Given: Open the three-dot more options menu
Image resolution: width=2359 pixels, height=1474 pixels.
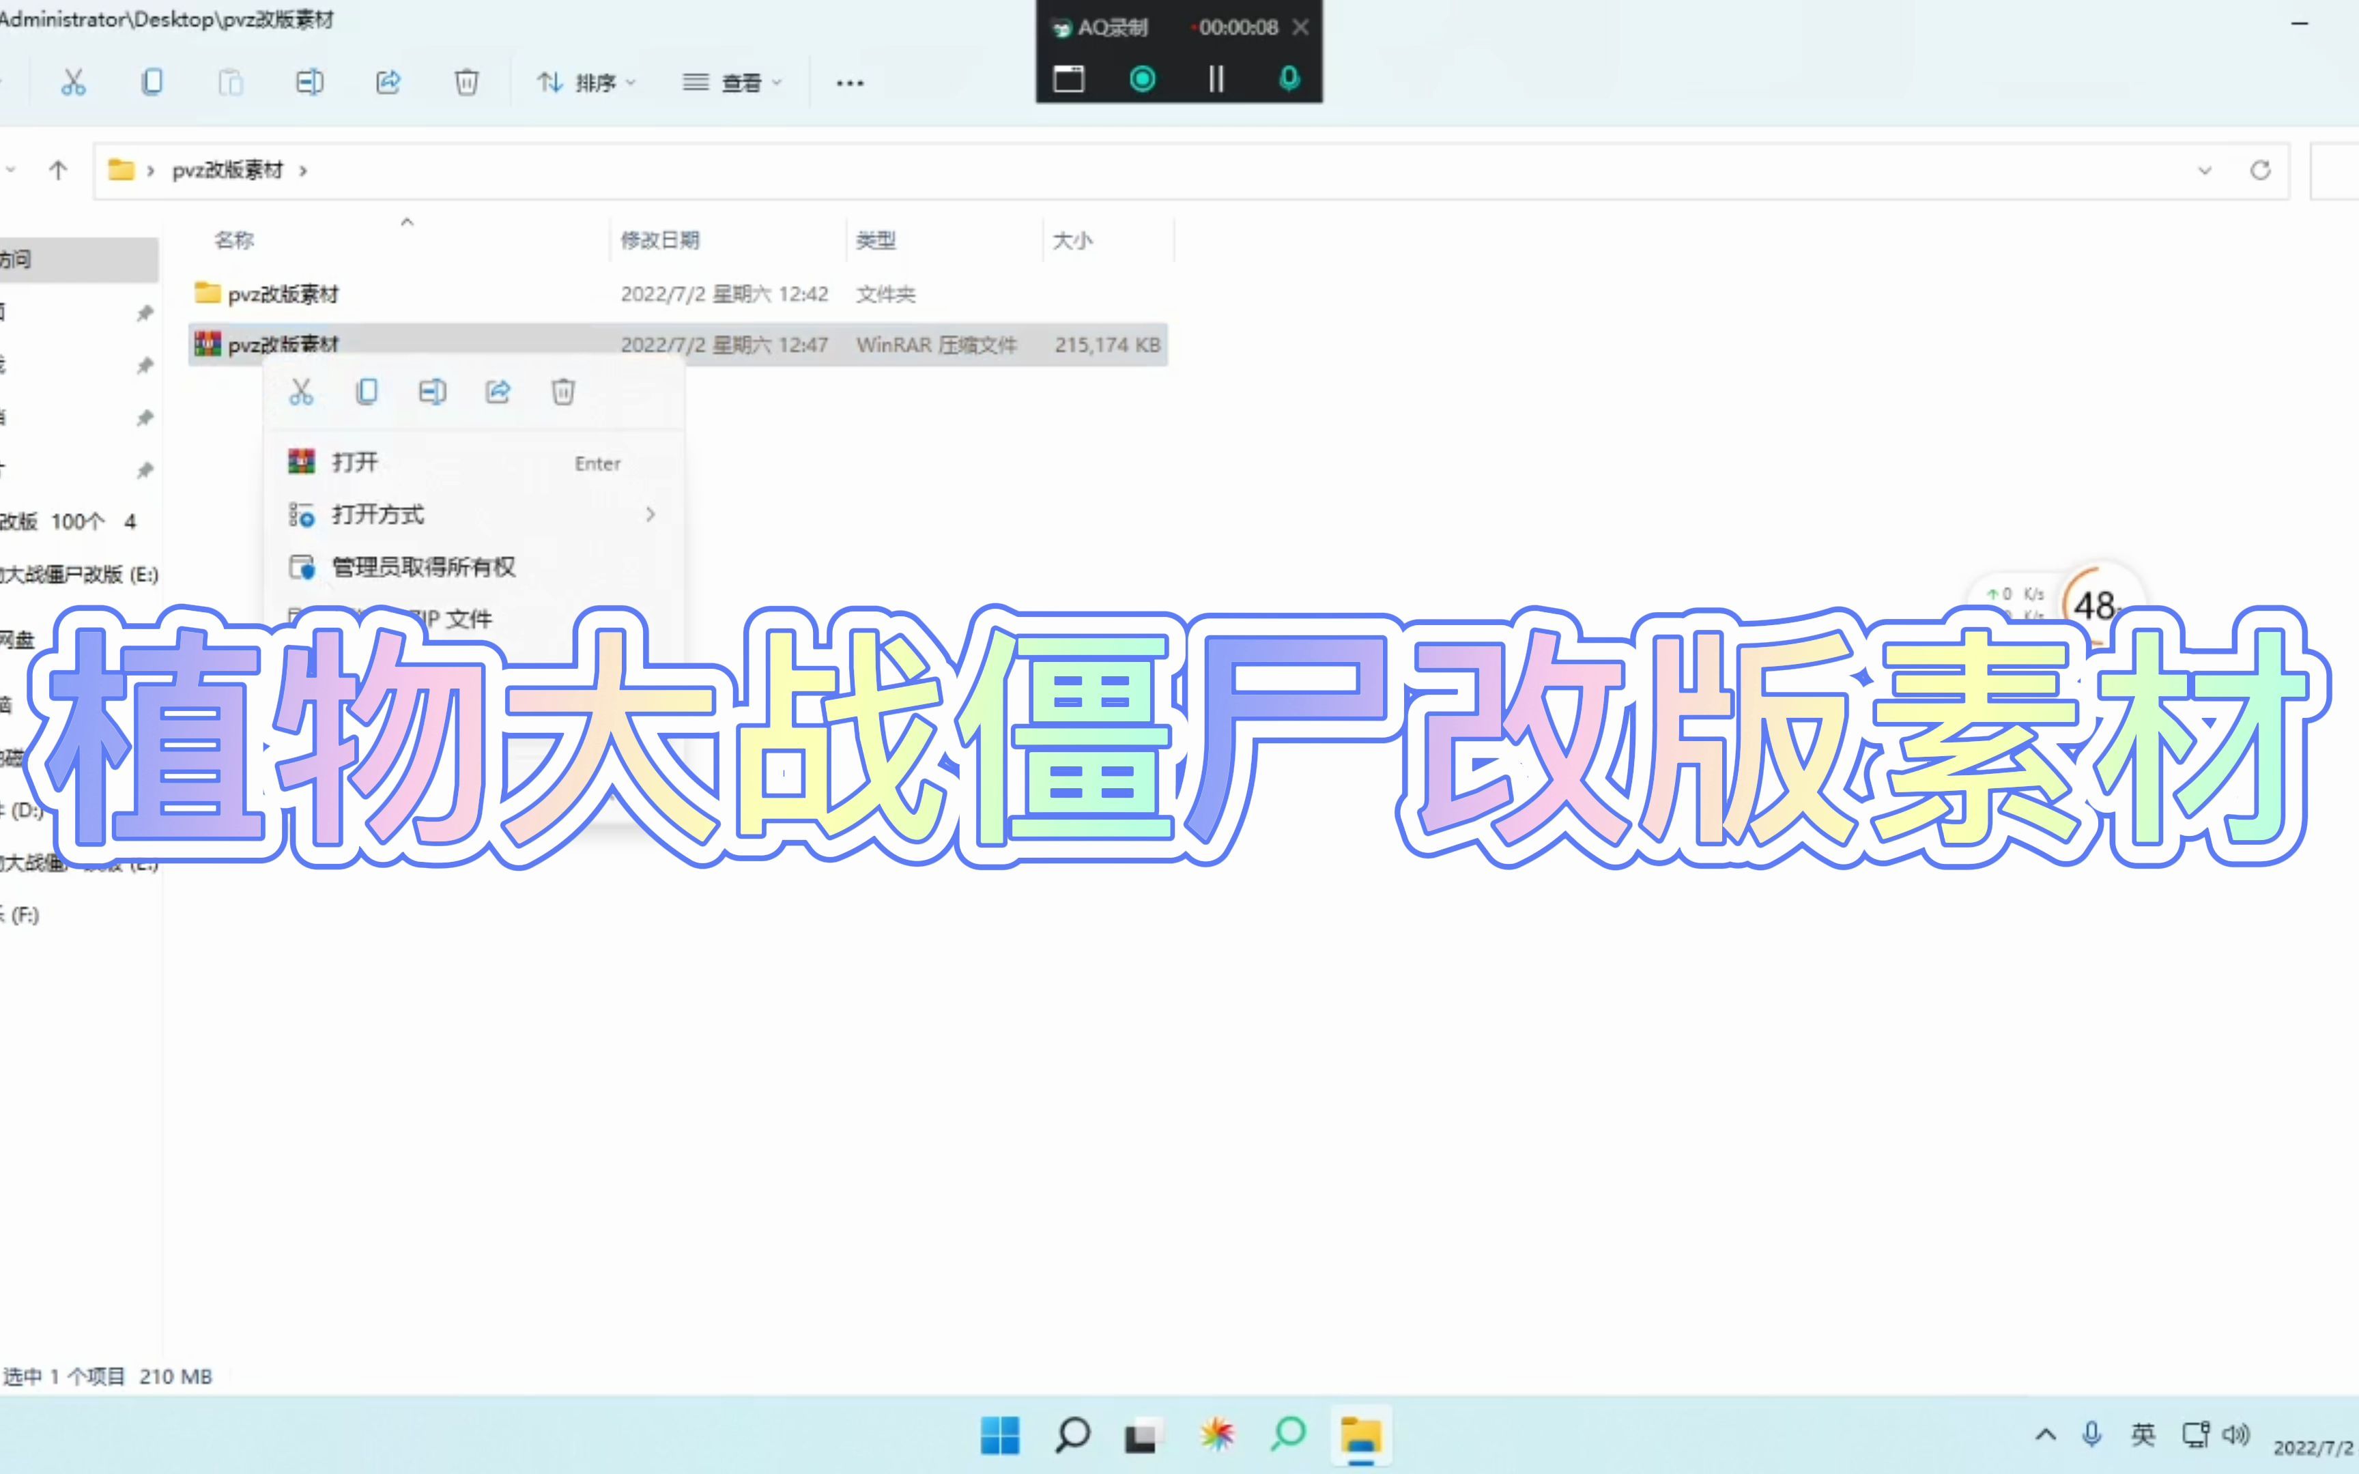Looking at the screenshot, I should click(850, 84).
